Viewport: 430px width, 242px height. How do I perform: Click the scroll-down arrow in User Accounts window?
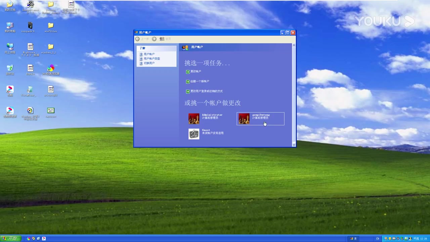pos(294,145)
